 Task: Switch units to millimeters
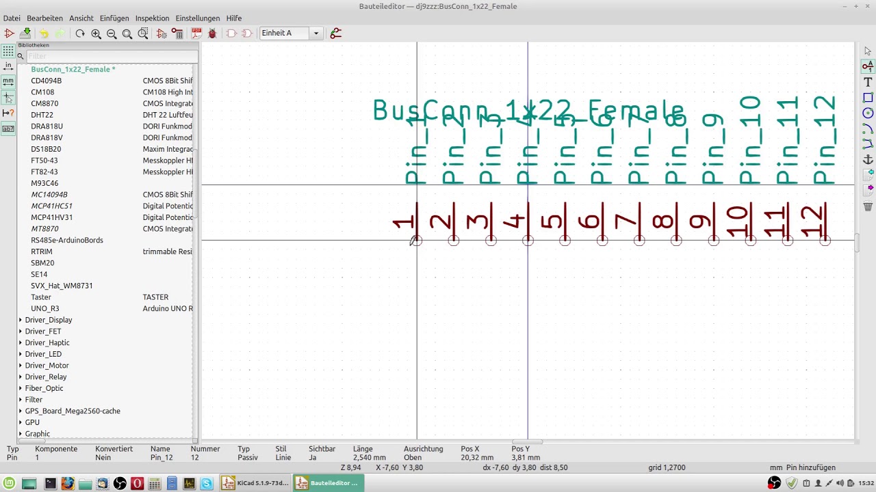8,81
